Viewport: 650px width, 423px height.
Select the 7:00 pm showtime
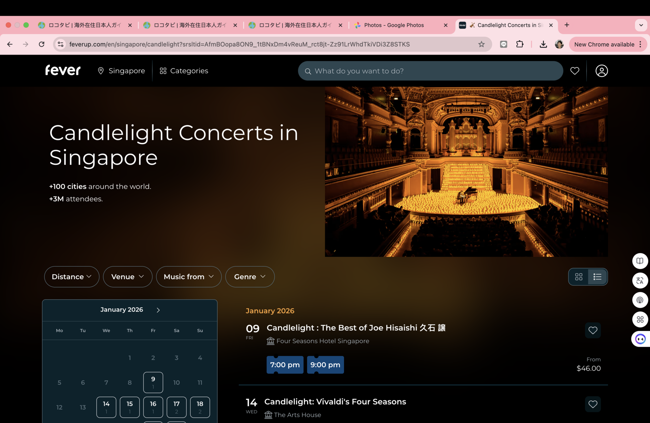coord(285,365)
